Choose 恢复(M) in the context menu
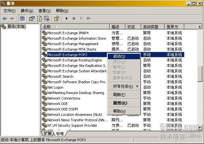The width and height of the screenshot is (204, 144). tap(124, 73)
